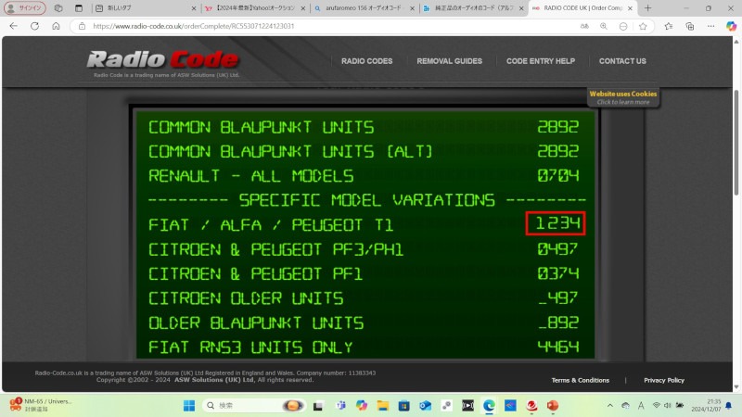This screenshot has width=742, height=417.
Task: Add this page to favorites star icon
Action: (x=643, y=27)
